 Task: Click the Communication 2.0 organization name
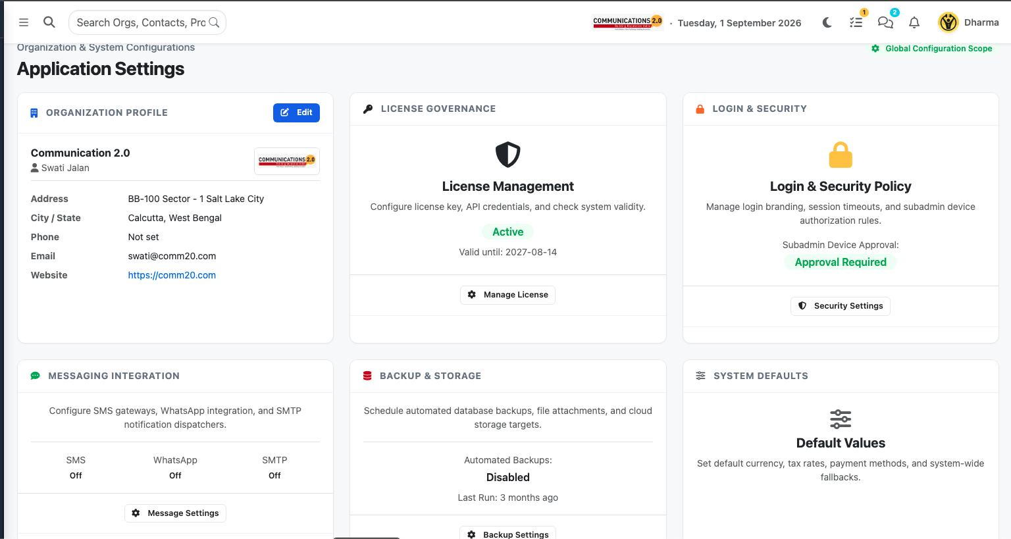click(80, 153)
